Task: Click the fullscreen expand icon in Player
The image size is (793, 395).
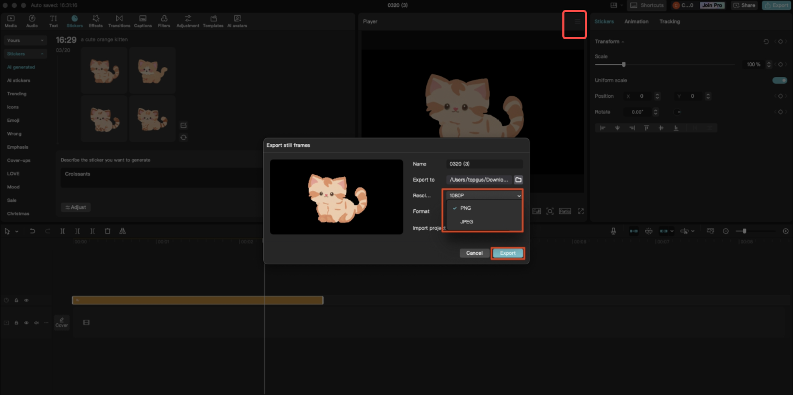Action: (x=581, y=211)
